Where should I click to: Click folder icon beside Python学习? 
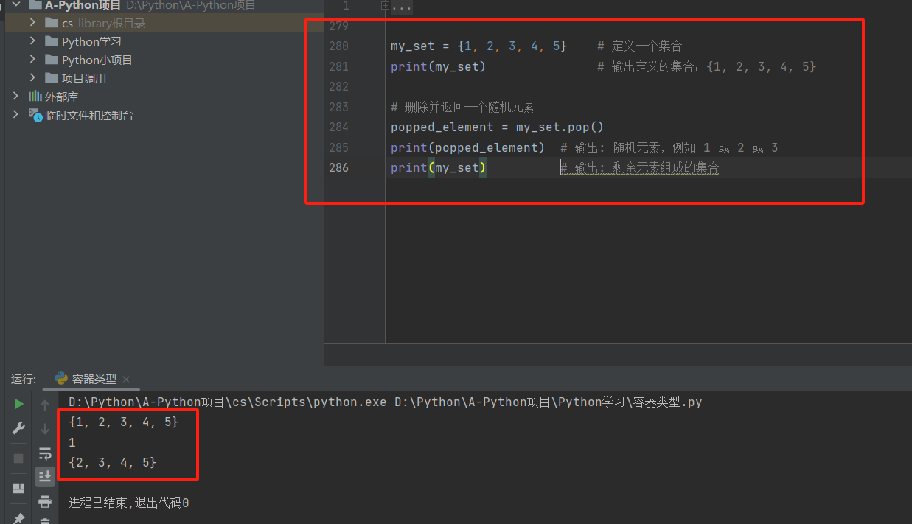(x=51, y=41)
